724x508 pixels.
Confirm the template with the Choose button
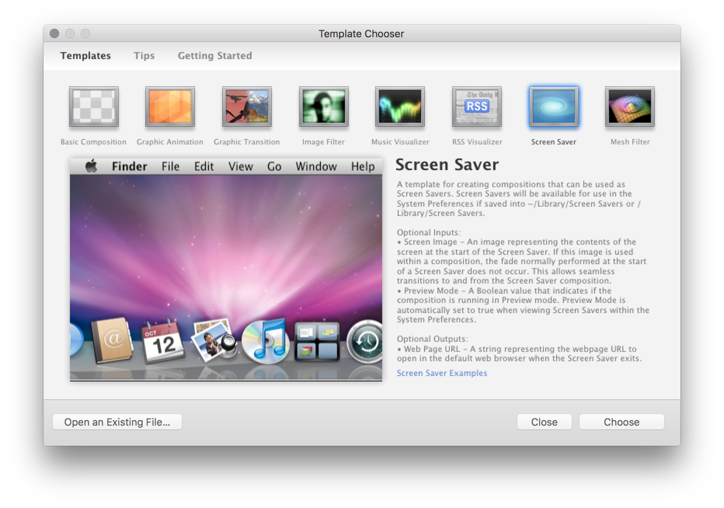(622, 422)
